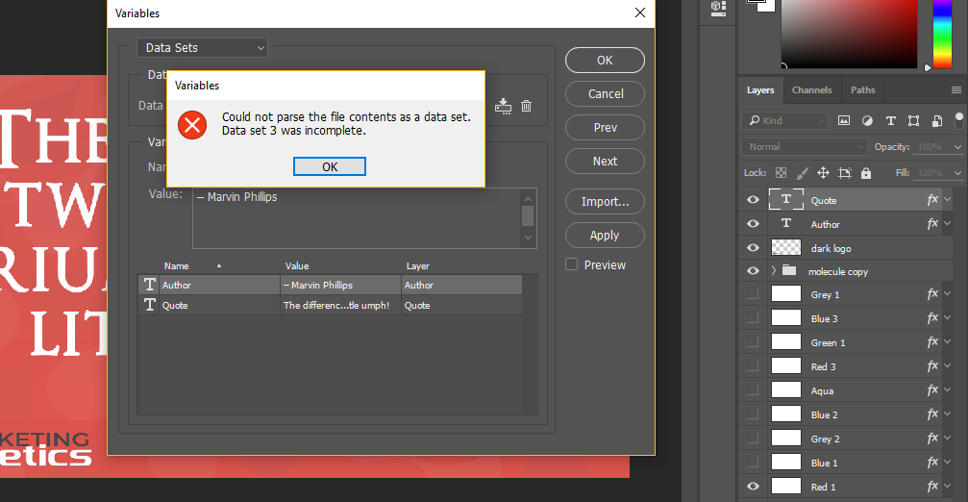Go to next data set with Next
968x502 pixels.
[605, 162]
